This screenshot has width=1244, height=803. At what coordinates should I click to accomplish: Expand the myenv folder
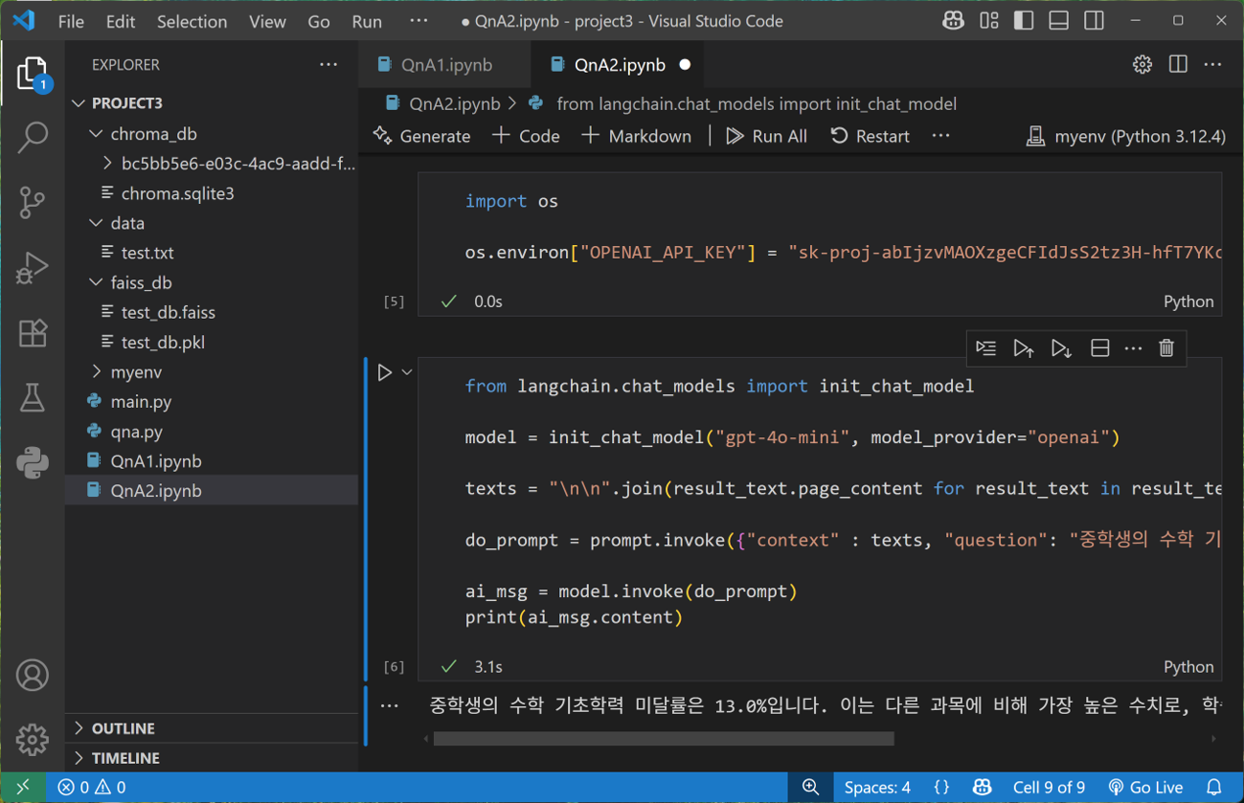pos(212,371)
